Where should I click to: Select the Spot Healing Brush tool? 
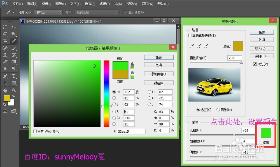point(5,48)
